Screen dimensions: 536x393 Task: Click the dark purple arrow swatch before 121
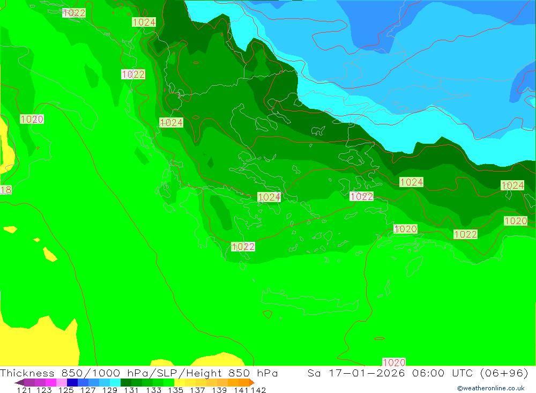(19, 382)
